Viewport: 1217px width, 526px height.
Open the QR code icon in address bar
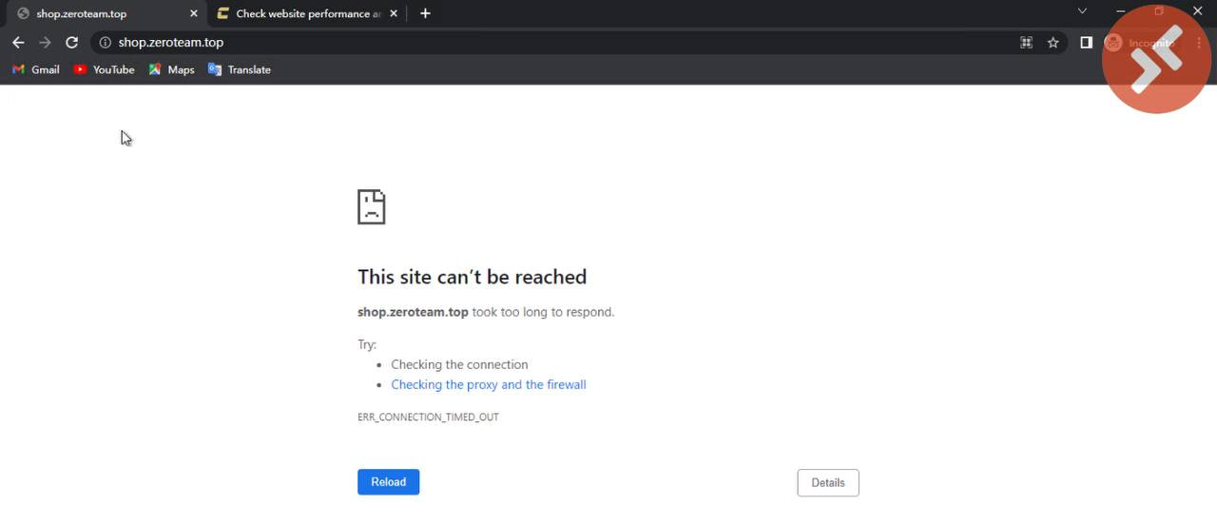(1026, 43)
